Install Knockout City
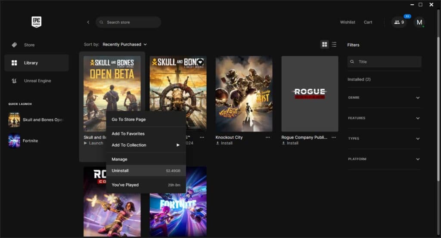Viewport: 441px width, 238px height. pos(226,143)
